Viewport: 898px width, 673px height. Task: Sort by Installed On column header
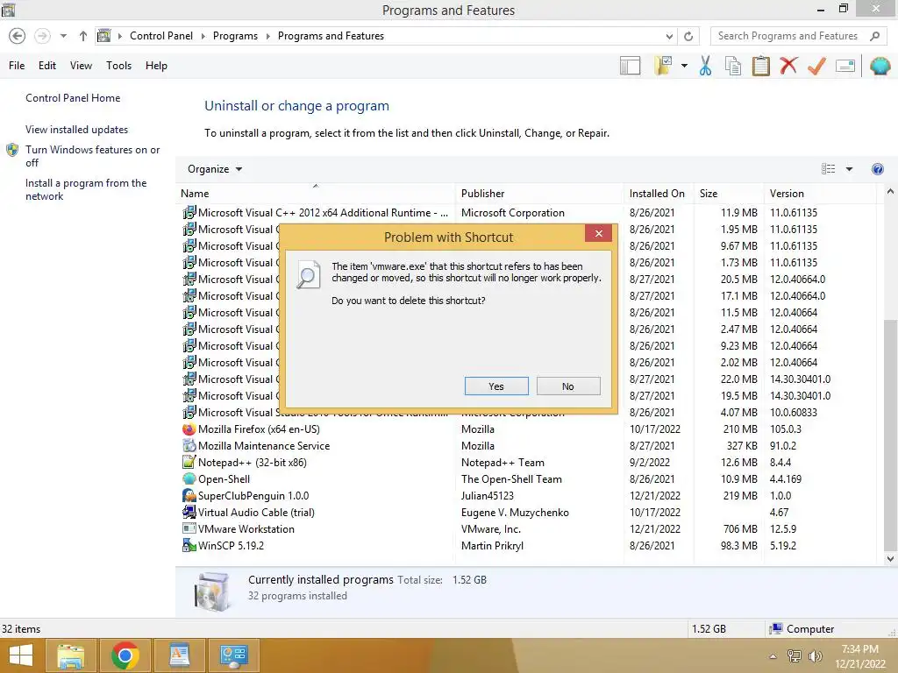point(659,194)
